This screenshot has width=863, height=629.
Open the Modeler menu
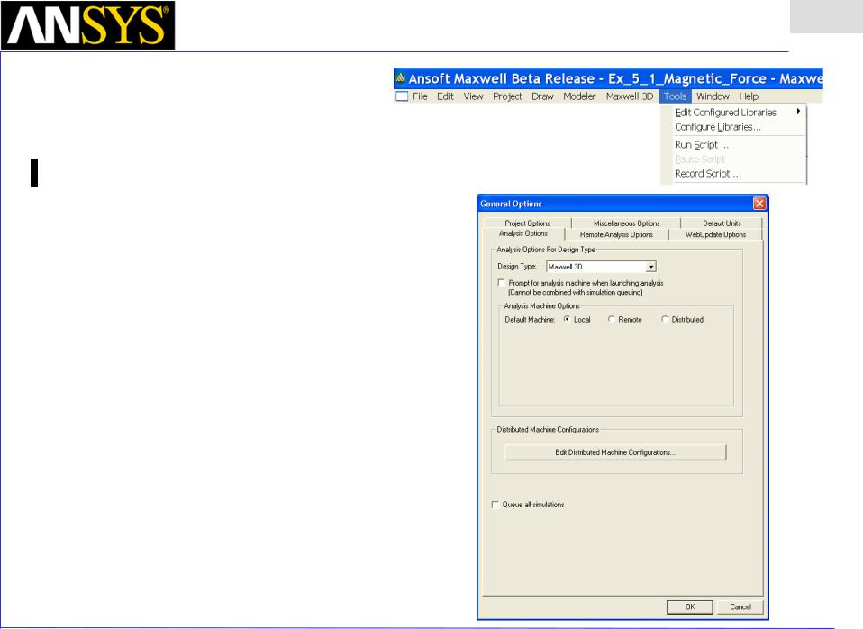(579, 96)
